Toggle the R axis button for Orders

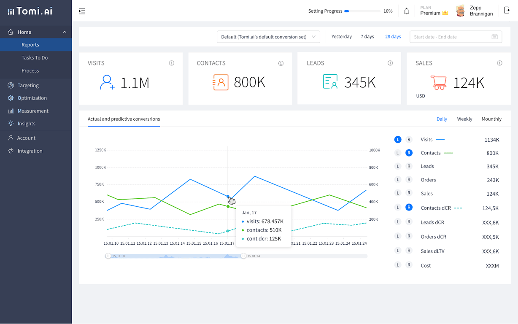pos(409,179)
